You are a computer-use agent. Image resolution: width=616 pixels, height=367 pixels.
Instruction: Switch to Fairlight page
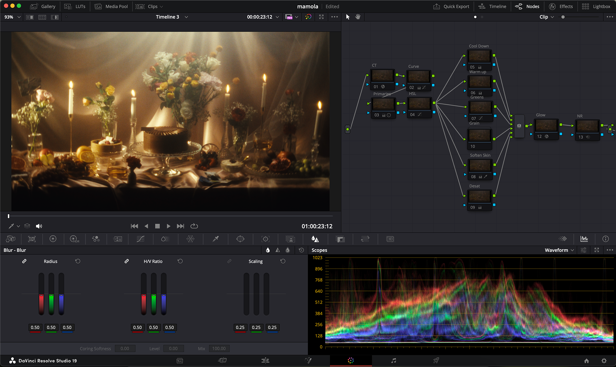click(x=394, y=361)
